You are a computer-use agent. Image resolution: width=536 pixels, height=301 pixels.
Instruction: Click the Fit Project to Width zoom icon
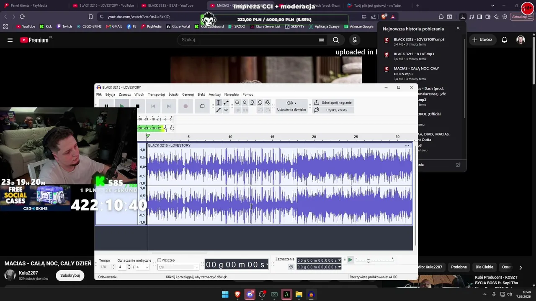(x=260, y=103)
